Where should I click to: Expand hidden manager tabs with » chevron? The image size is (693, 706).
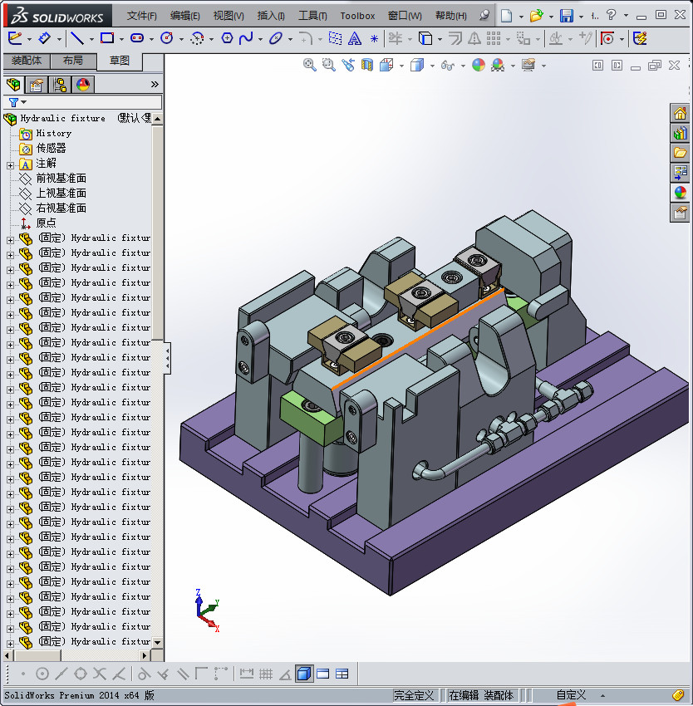click(155, 84)
